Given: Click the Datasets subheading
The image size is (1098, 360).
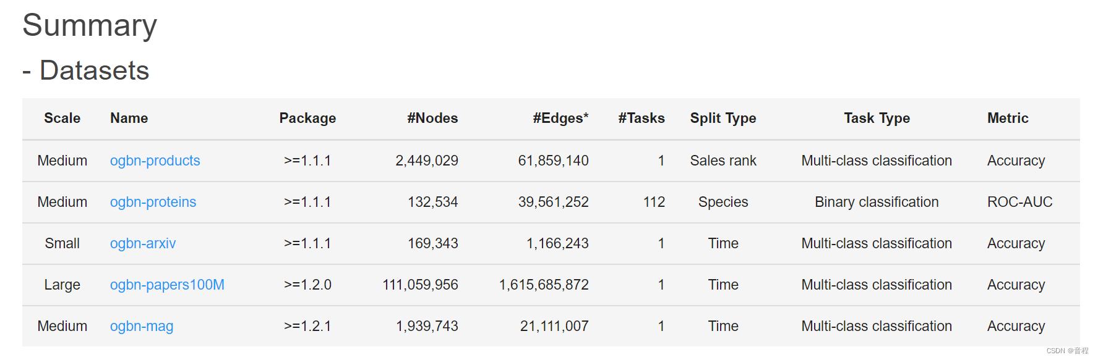Looking at the screenshot, I should (x=94, y=71).
